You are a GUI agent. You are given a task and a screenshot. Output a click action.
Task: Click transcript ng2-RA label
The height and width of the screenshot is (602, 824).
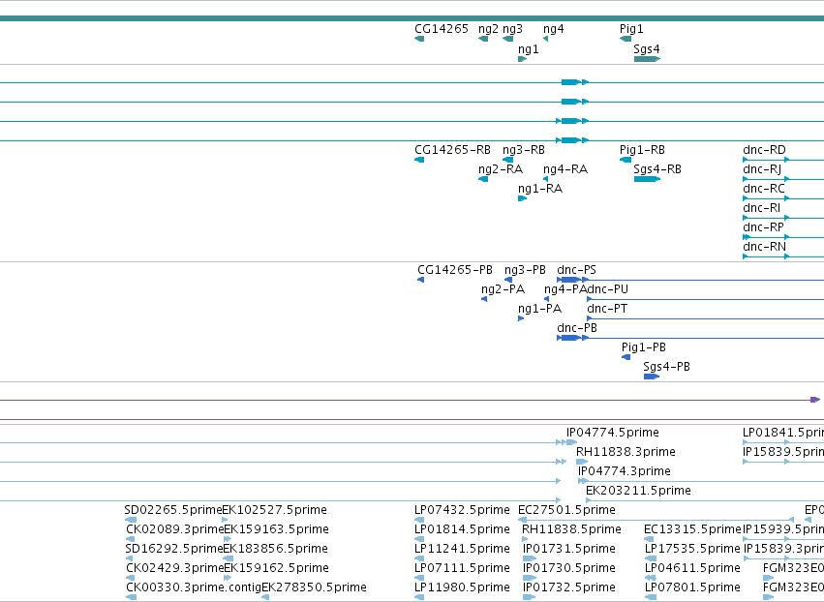coord(501,169)
